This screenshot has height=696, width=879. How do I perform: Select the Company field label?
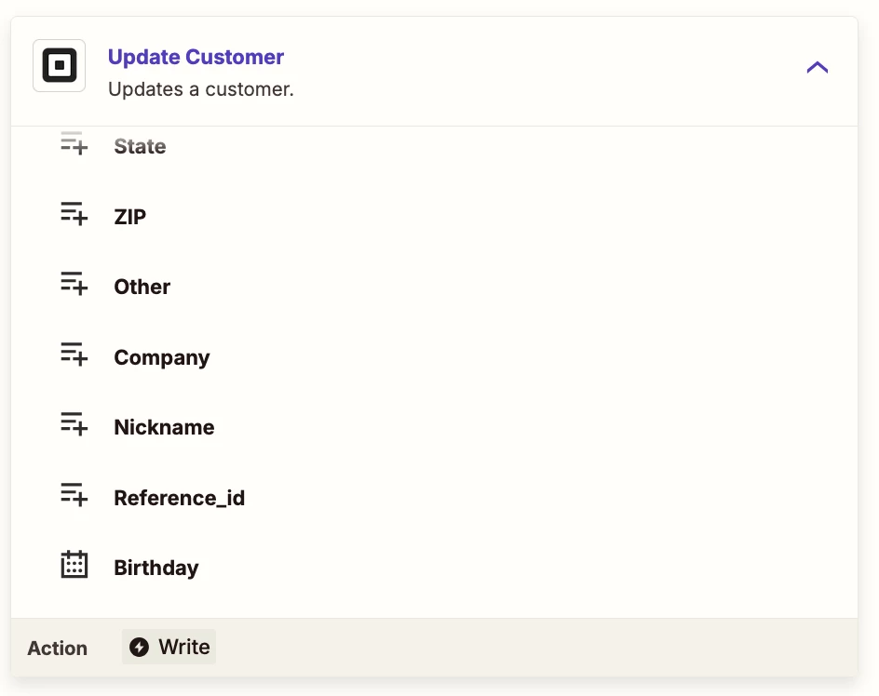click(162, 357)
